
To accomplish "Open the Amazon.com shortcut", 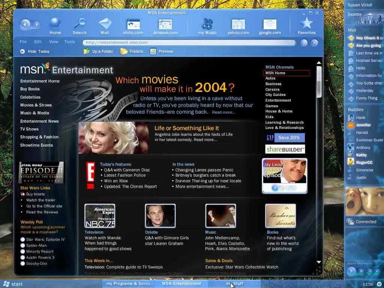I will [x=165, y=27].
